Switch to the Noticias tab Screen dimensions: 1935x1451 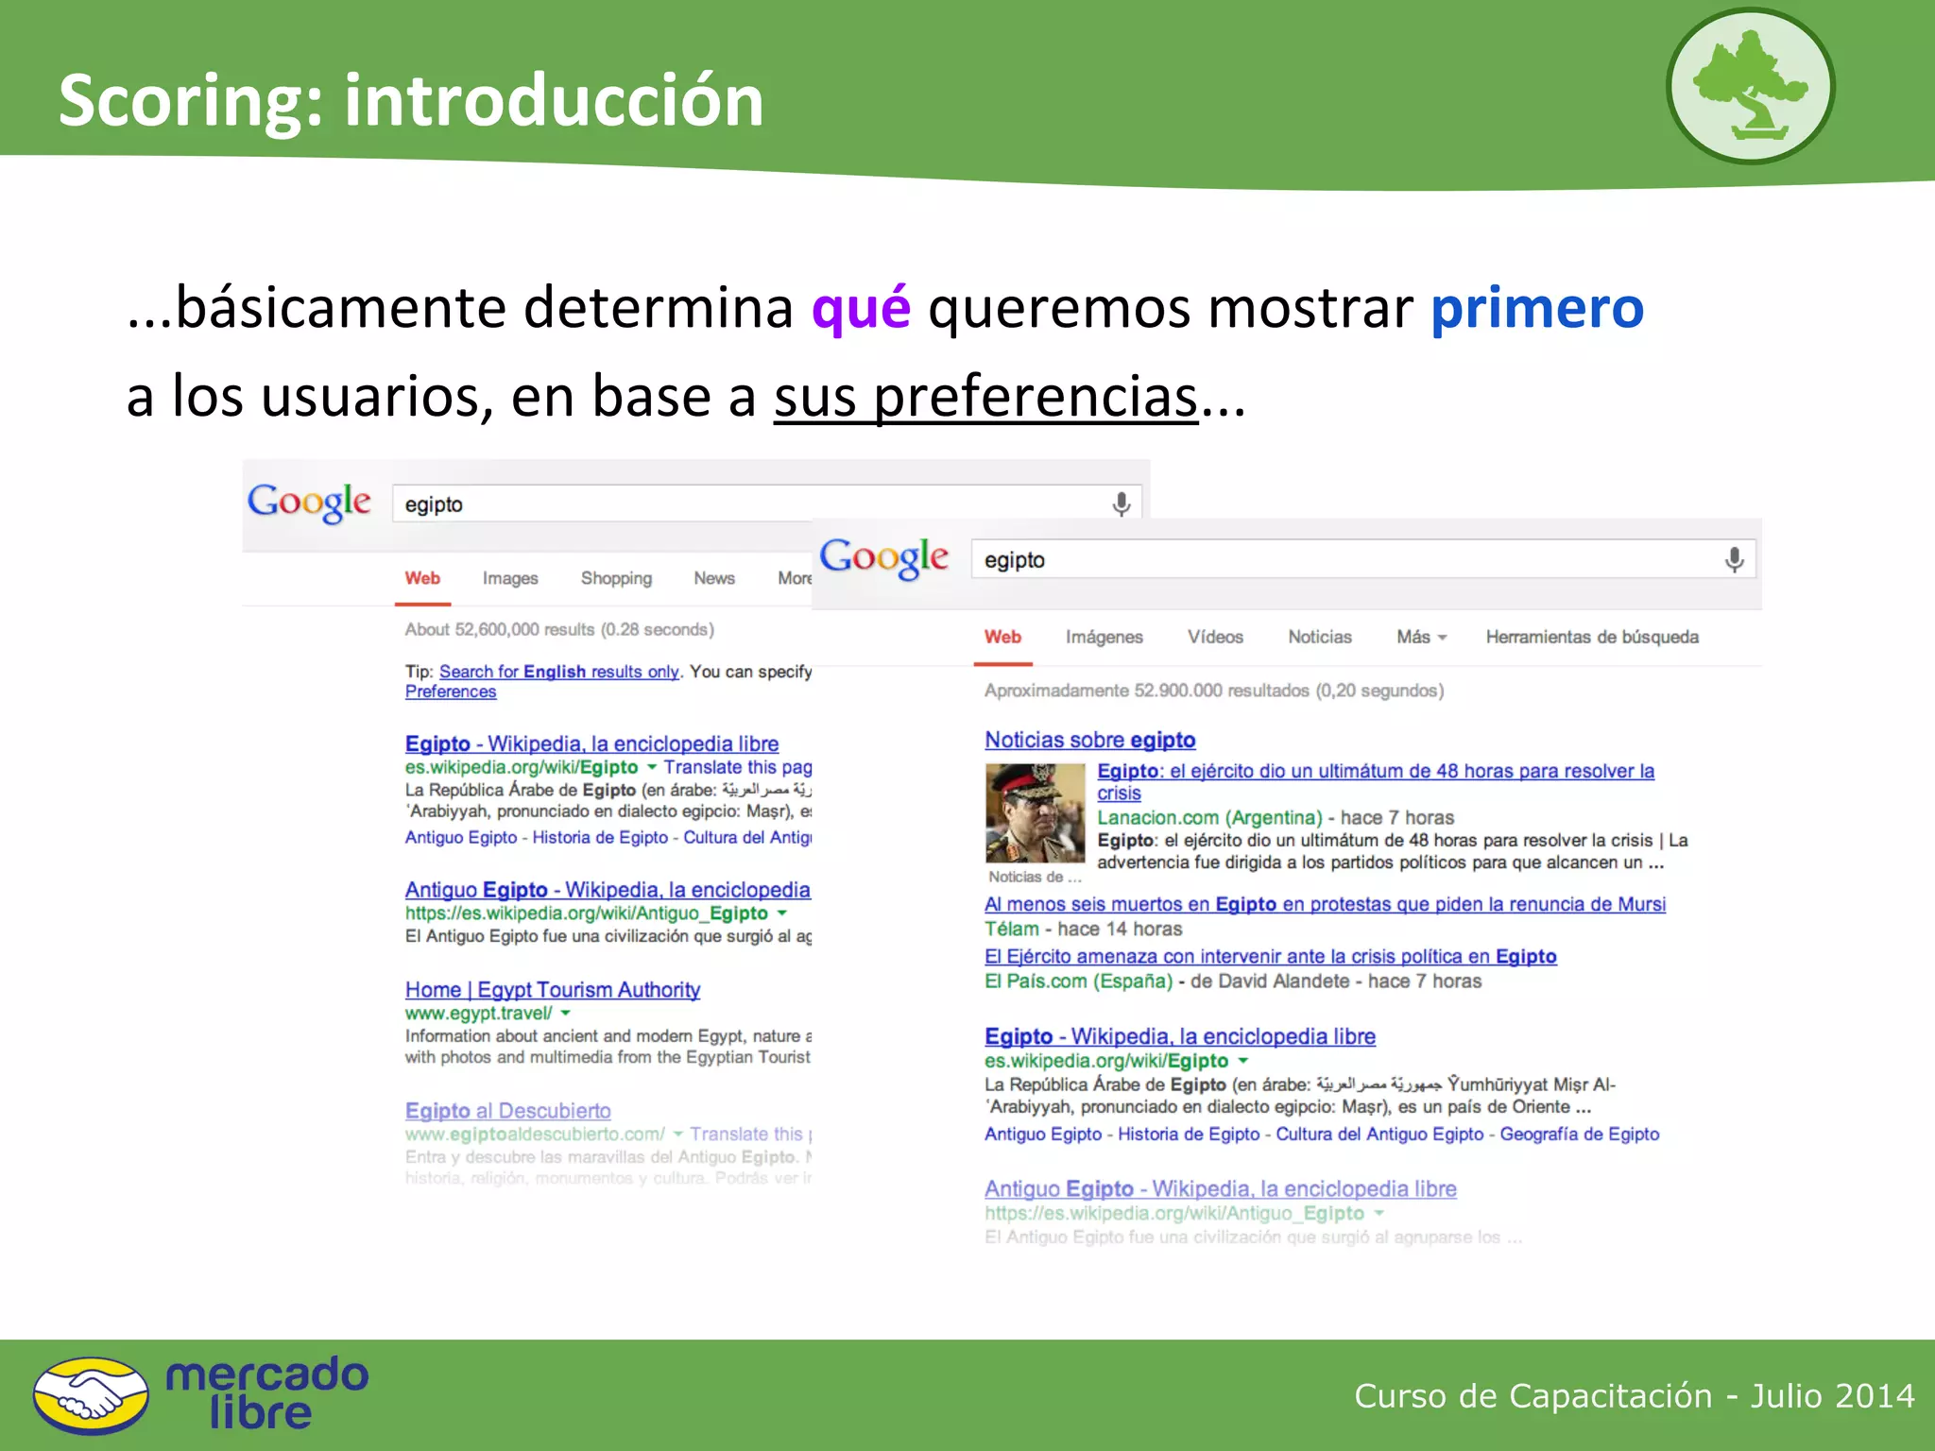coord(1320,638)
